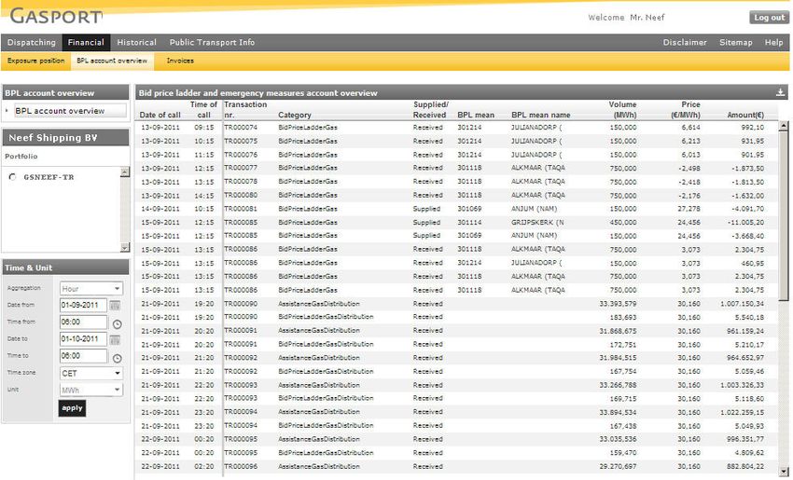Click price 27,278 cell
The height and width of the screenshot is (480, 793).
[x=689, y=209]
